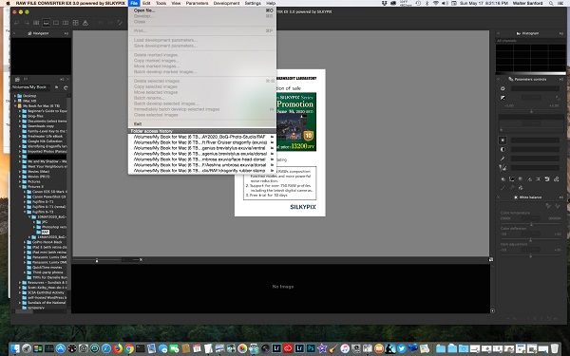The width and height of the screenshot is (570, 356).
Task: Close the Histogram panel with its X
Action: tap(498, 33)
